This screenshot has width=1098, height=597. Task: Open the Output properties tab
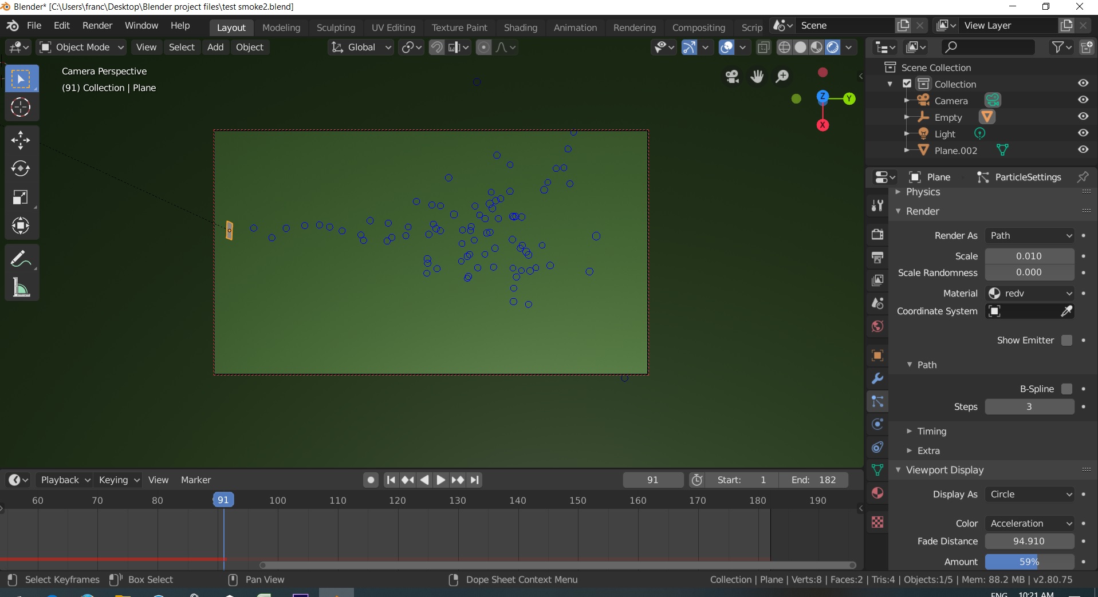click(x=877, y=257)
